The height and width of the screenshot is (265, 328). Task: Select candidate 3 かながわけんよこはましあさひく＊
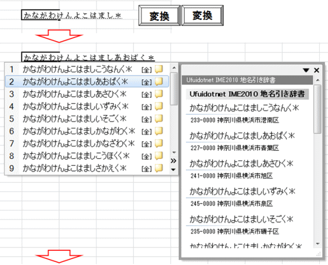tap(87, 94)
